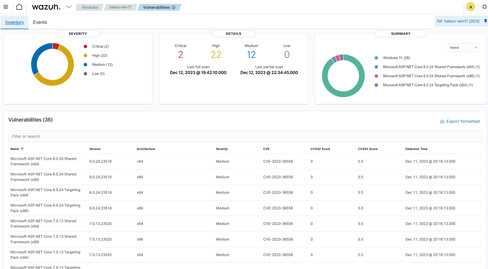488x269 pixels.
Task: Show the Vulnerabilities info icon
Action: coord(174,7)
